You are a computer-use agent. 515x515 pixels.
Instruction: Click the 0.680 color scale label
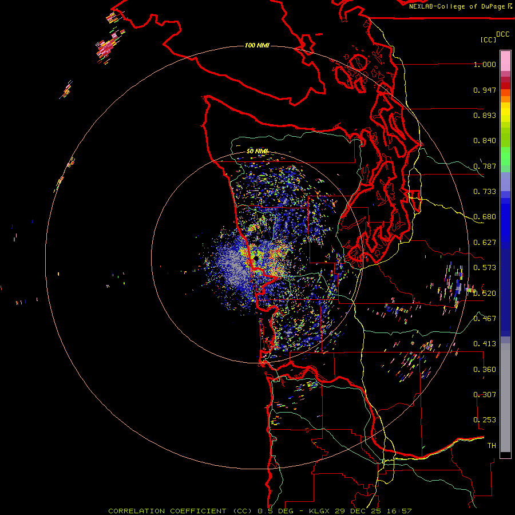coord(485,217)
